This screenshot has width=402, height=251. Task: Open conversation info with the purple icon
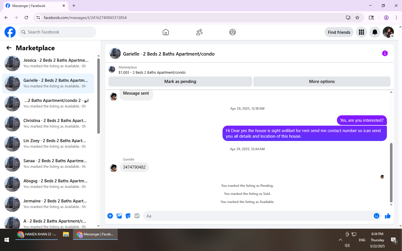[x=385, y=53]
